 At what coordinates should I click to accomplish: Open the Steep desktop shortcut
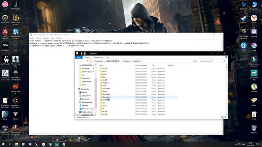point(5,116)
